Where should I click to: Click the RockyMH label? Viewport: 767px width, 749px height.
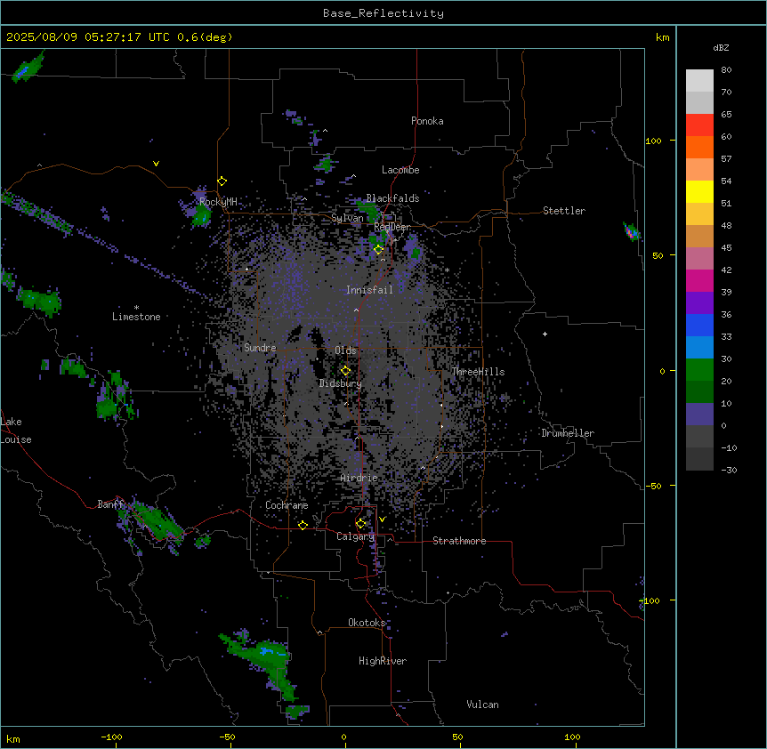click(218, 202)
